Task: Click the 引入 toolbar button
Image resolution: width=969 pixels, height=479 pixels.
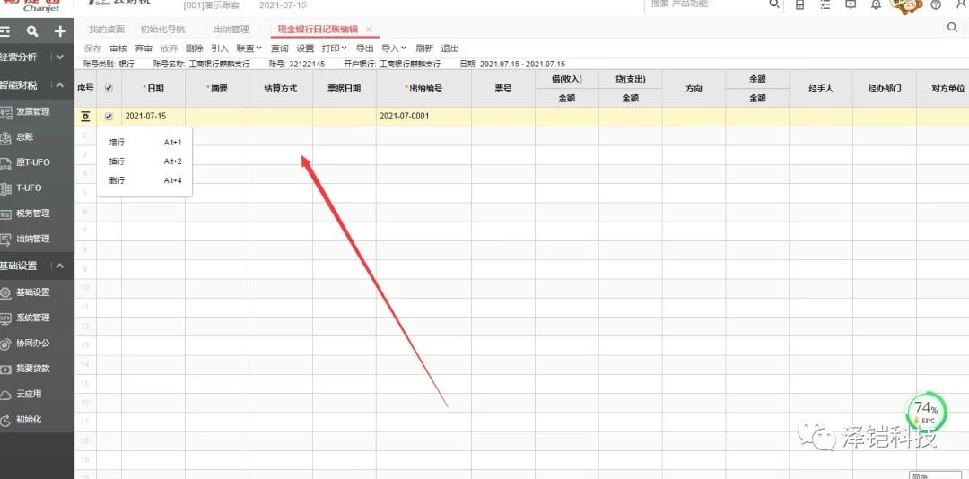Action: pos(220,48)
